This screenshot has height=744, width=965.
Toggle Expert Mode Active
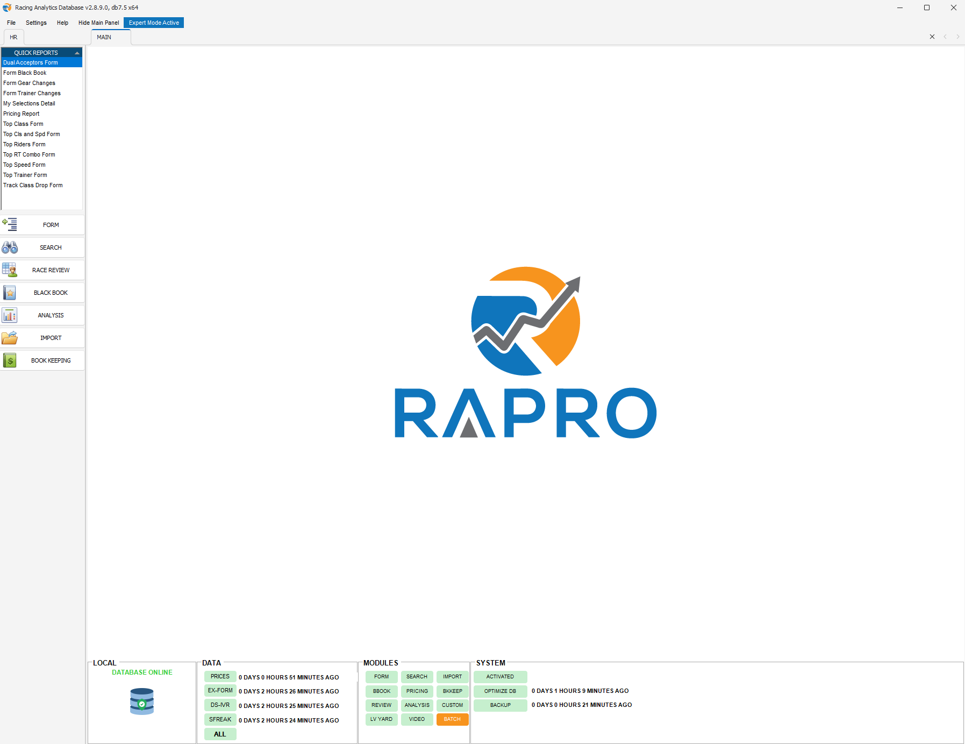(x=154, y=23)
